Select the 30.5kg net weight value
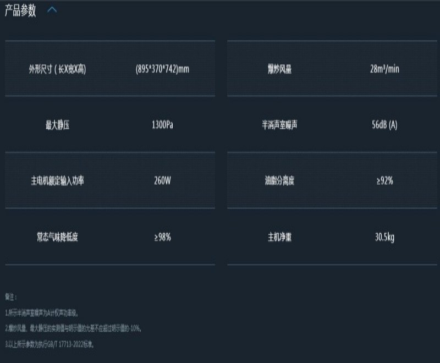This screenshot has height=363, width=440. (x=384, y=237)
